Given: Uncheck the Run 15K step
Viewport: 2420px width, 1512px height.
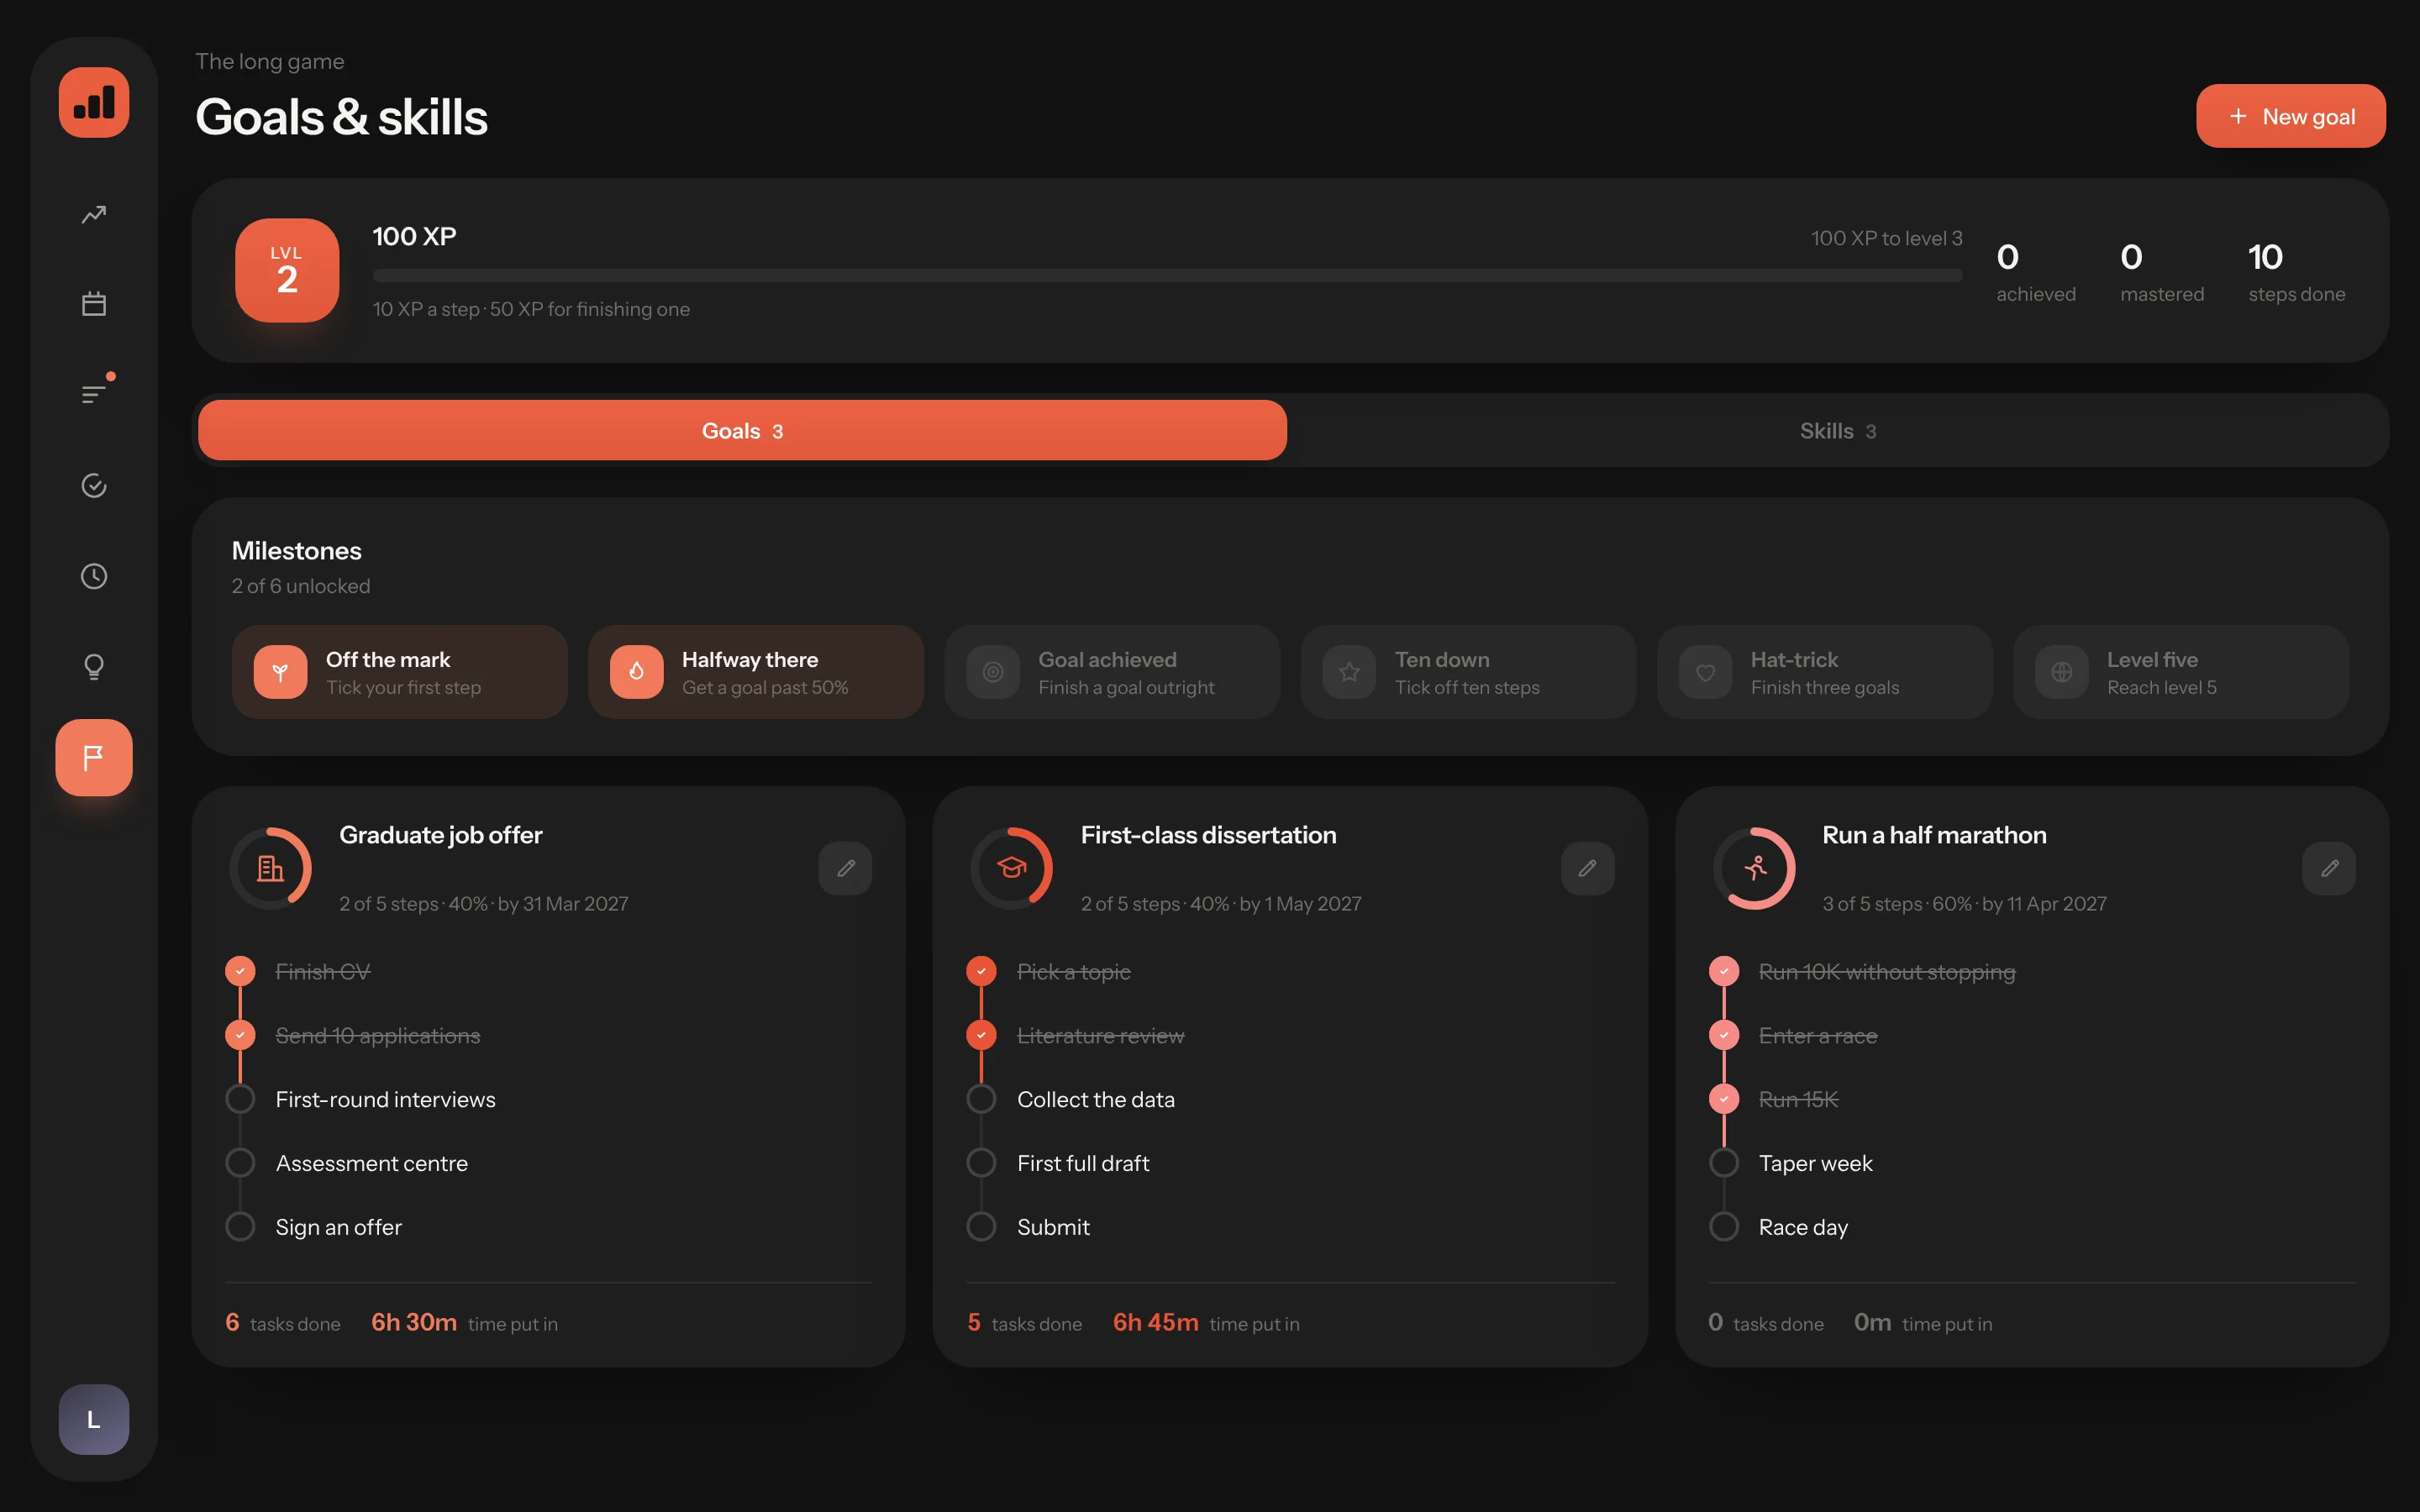Looking at the screenshot, I should (x=1724, y=1099).
